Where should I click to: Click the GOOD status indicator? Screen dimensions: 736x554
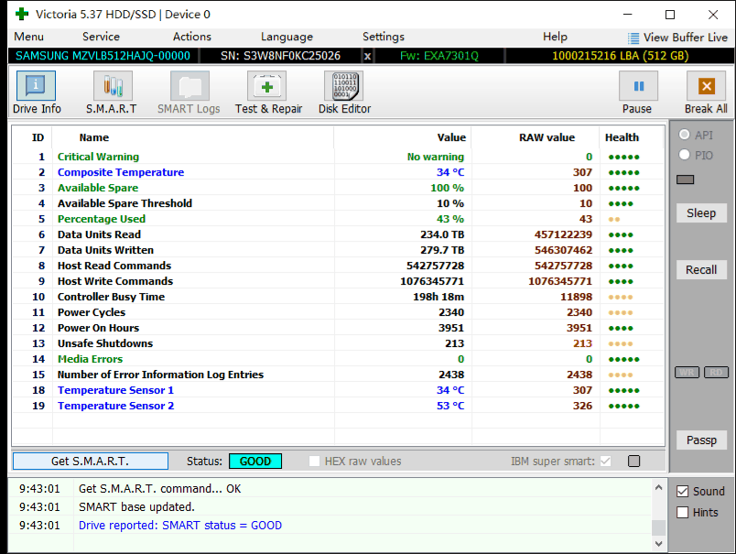(255, 461)
